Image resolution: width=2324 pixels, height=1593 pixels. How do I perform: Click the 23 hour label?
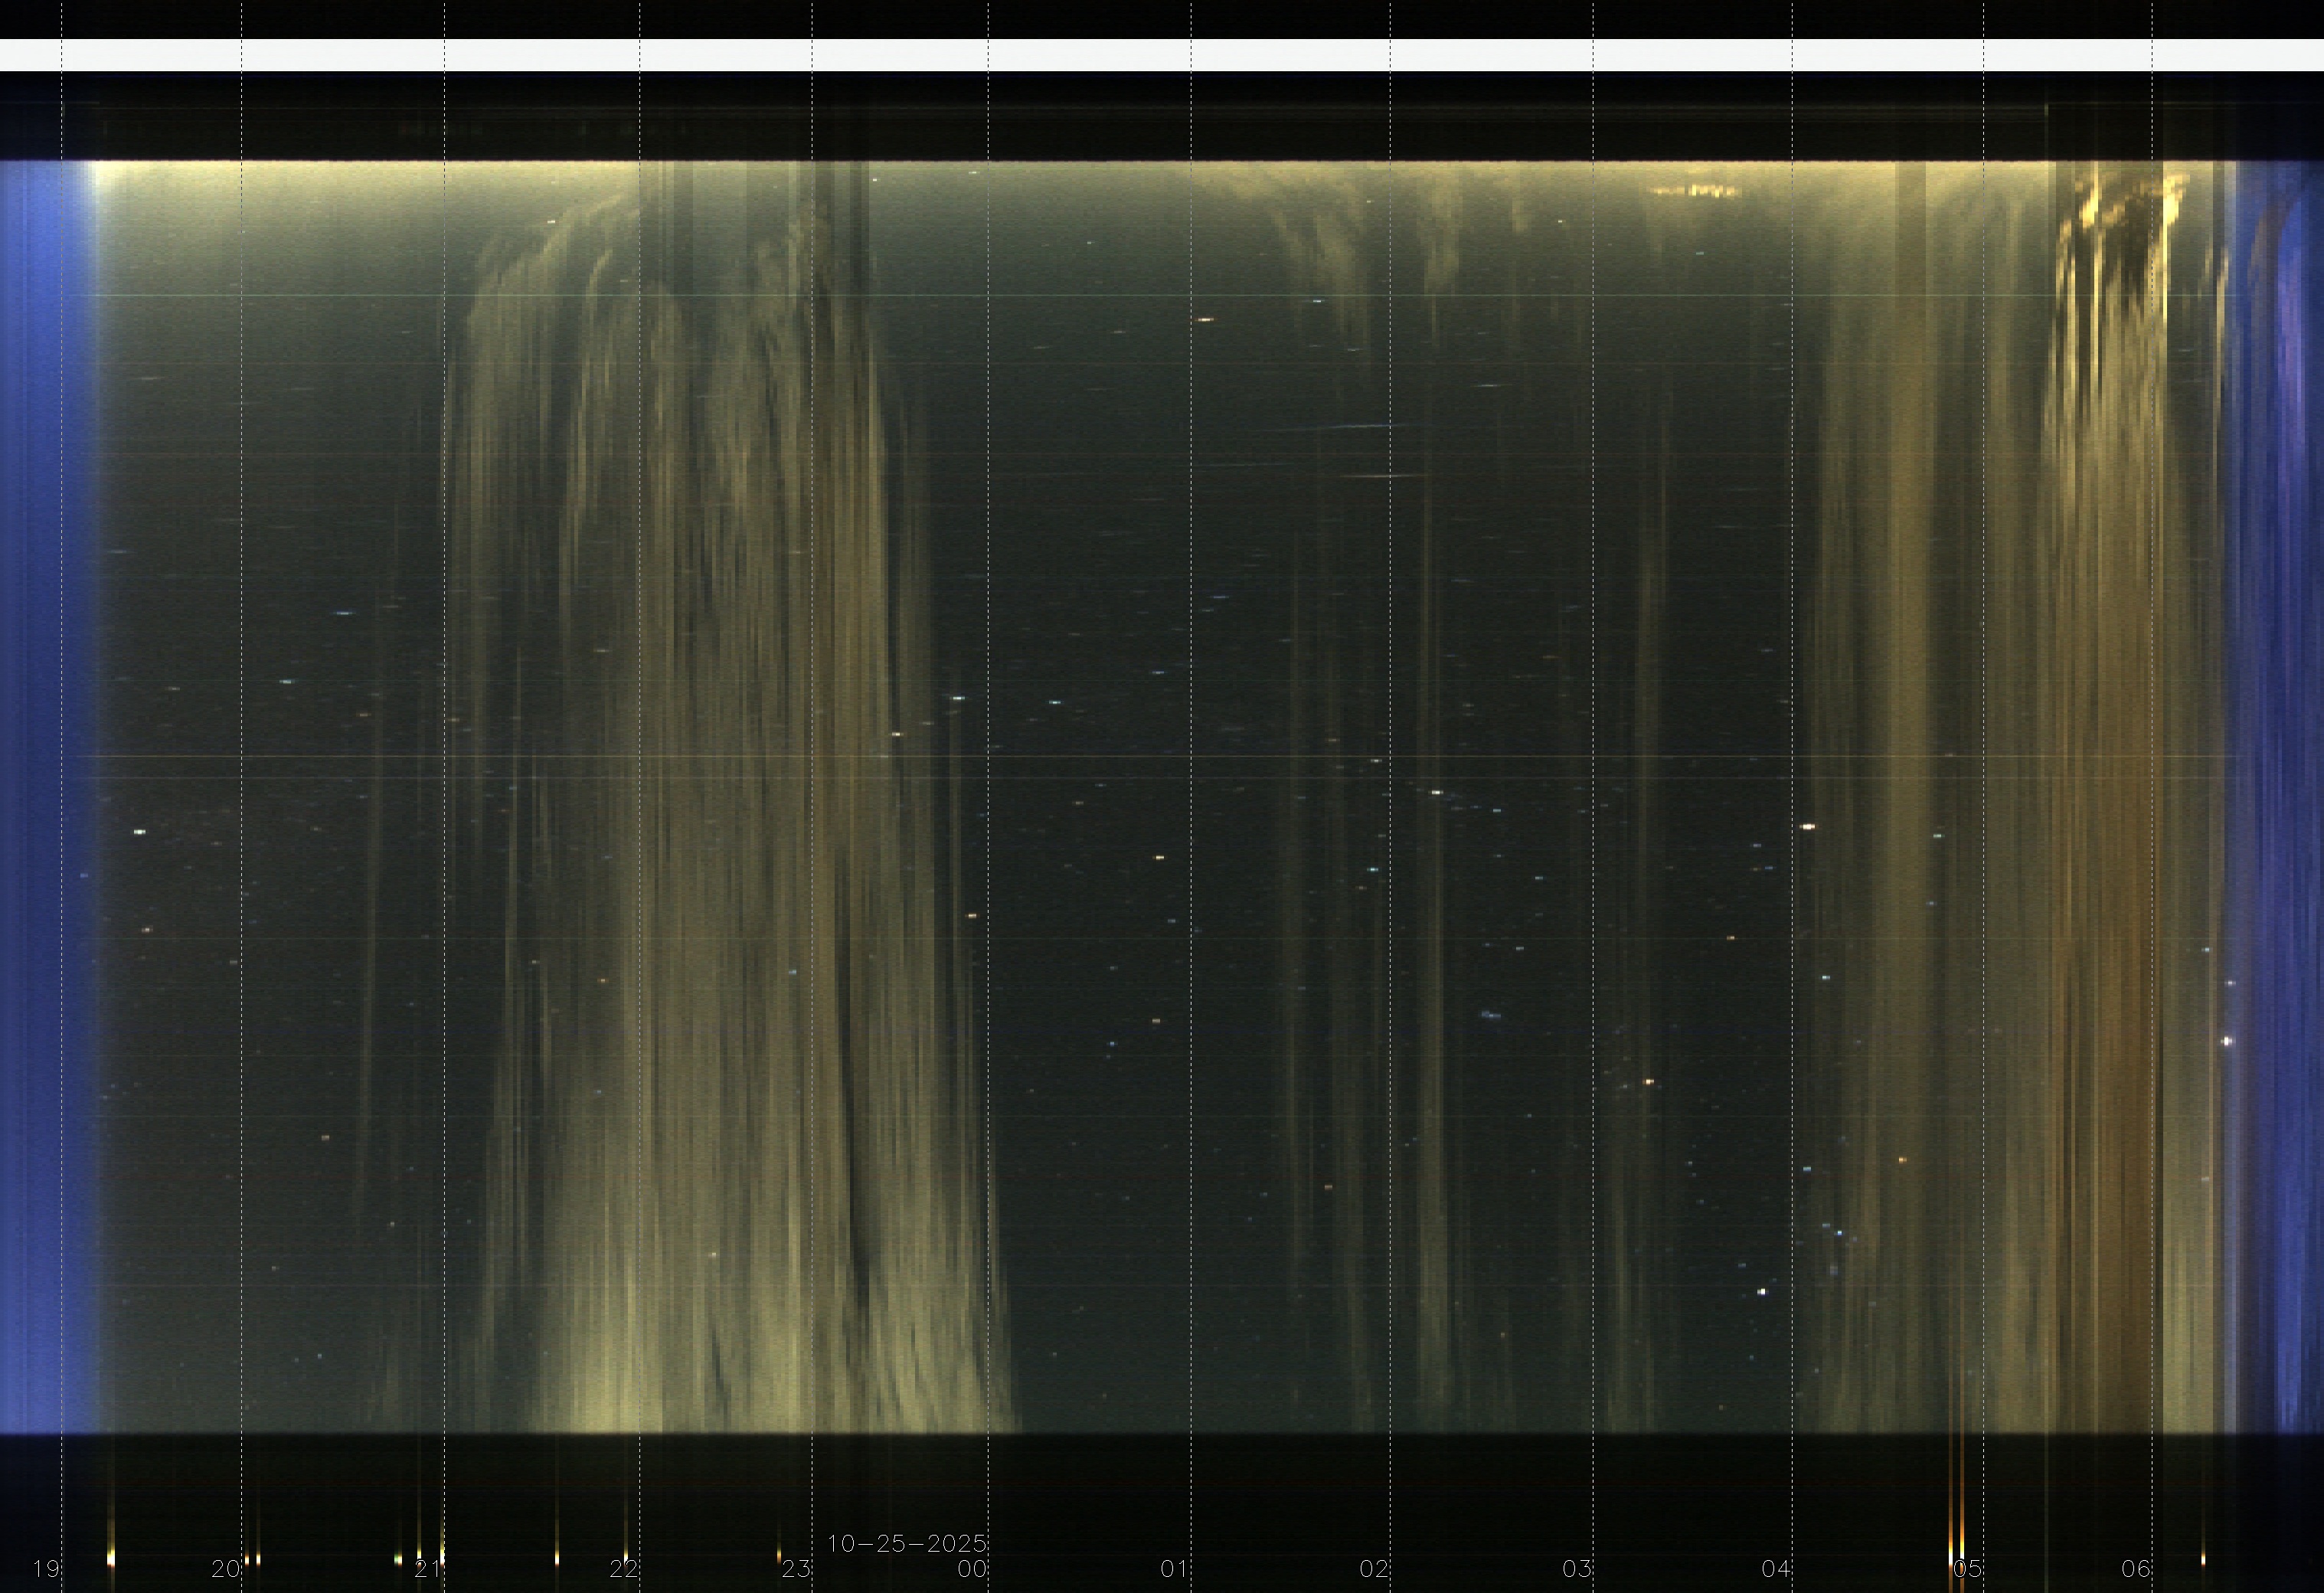coord(796,1568)
